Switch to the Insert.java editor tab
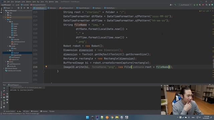214x120 pixels. [x=97, y=8]
